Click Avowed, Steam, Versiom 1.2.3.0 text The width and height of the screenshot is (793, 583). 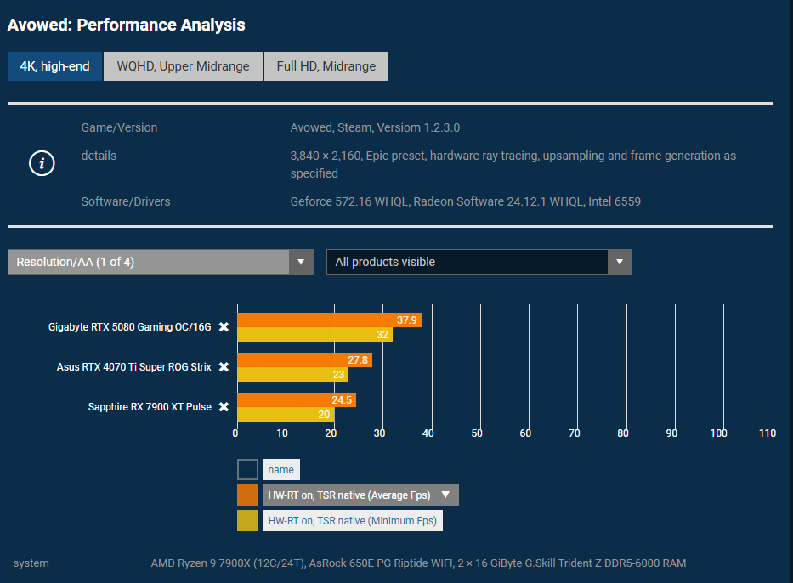point(375,127)
